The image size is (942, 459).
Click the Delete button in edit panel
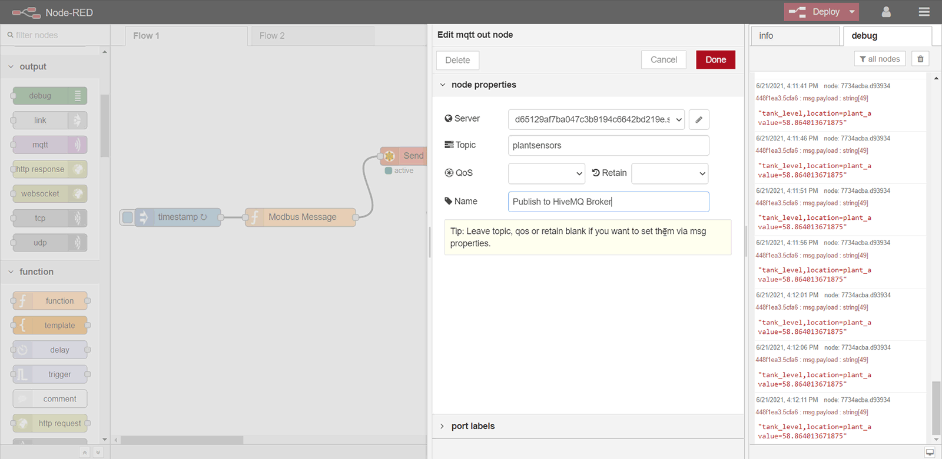point(457,60)
